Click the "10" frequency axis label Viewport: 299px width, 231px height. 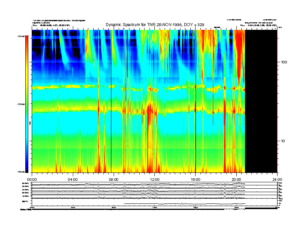[283, 141]
